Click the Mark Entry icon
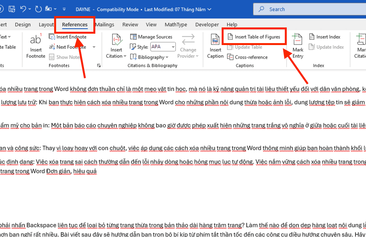The image size is (366, 237). [x=298, y=39]
